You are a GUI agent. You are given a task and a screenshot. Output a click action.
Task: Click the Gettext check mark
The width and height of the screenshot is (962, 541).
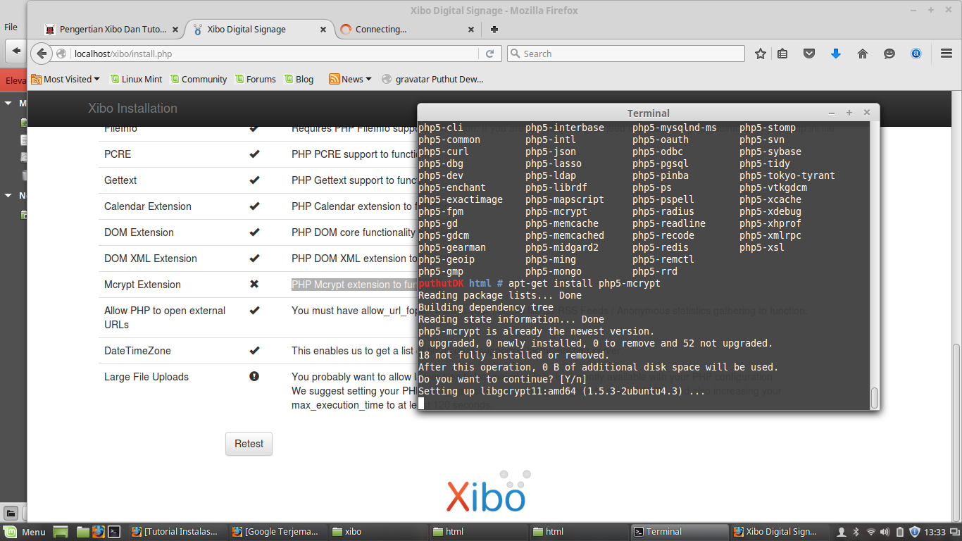point(254,180)
